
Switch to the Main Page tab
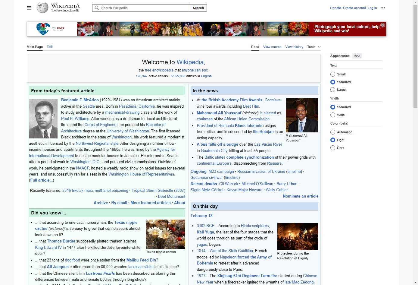pos(35,47)
